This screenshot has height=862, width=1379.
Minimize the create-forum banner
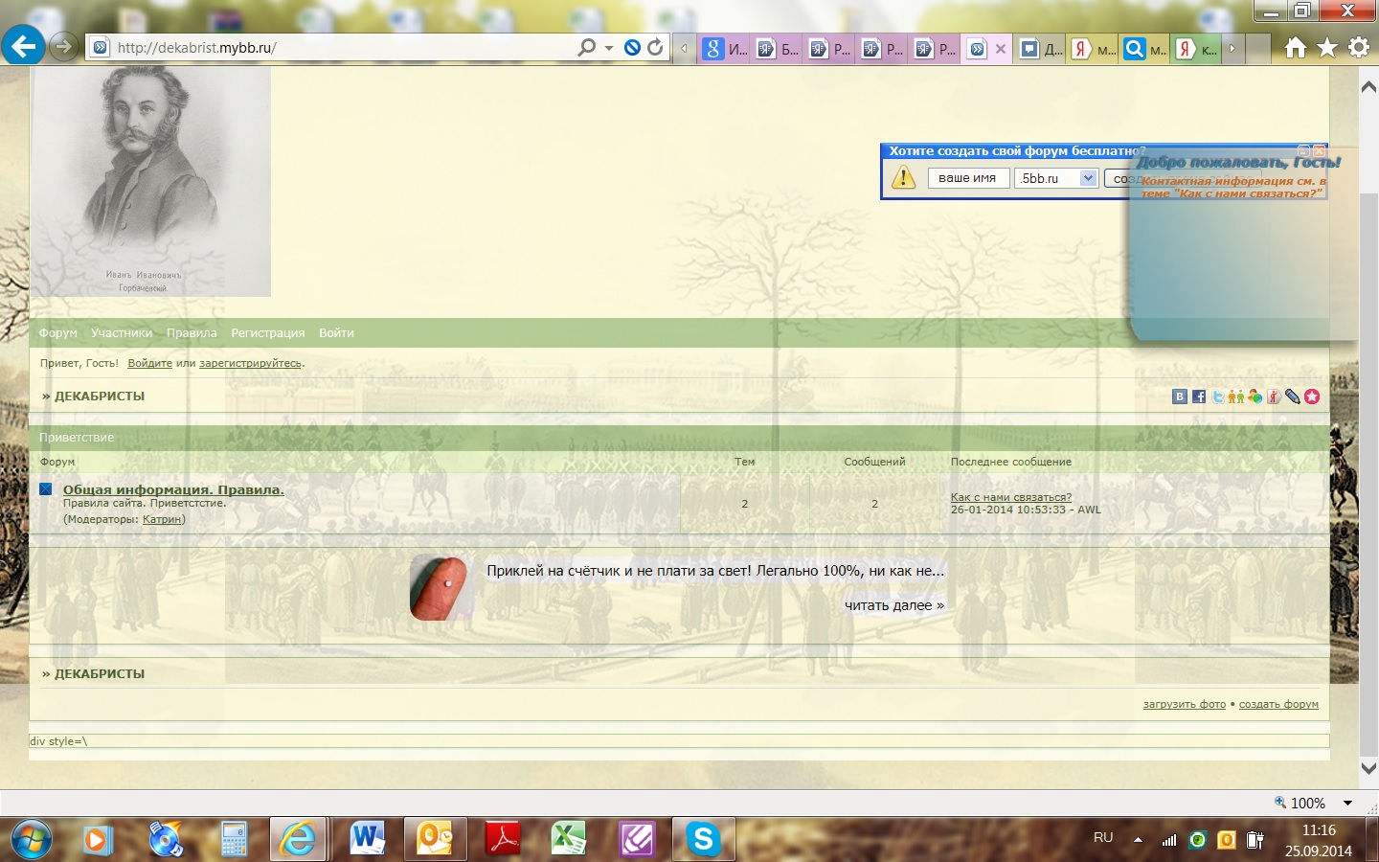click(1303, 150)
